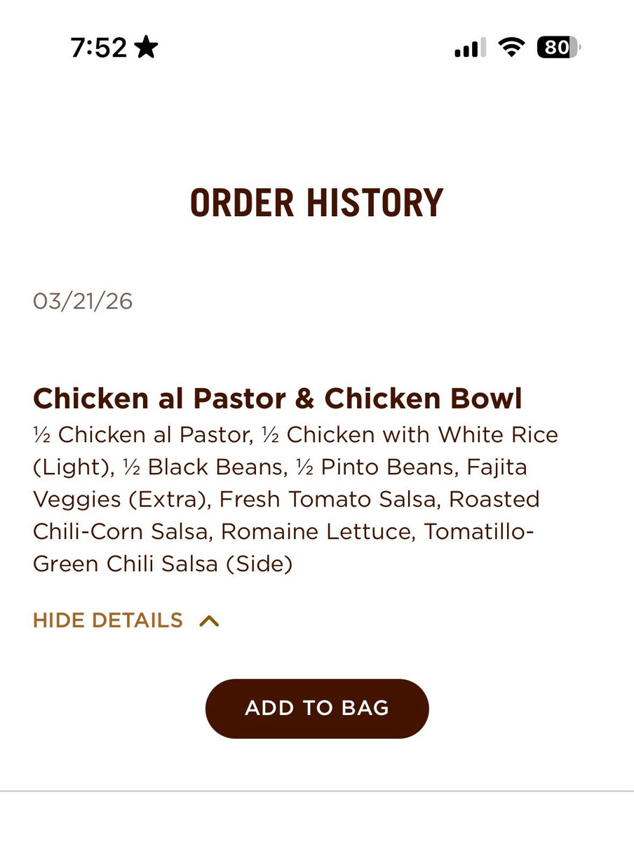Click the "Romaine Lettuce" ingredient text
The image size is (634, 842).
point(319,532)
